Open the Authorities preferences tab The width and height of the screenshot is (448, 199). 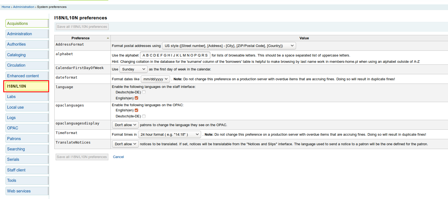coord(27,44)
